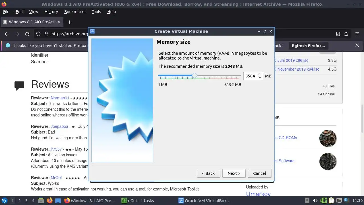Click the memory size slider handle
Screen dimensions: 364x205
194,75
